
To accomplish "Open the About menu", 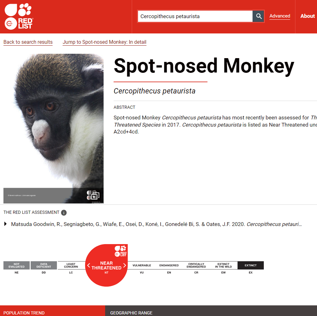I will (x=307, y=16).
